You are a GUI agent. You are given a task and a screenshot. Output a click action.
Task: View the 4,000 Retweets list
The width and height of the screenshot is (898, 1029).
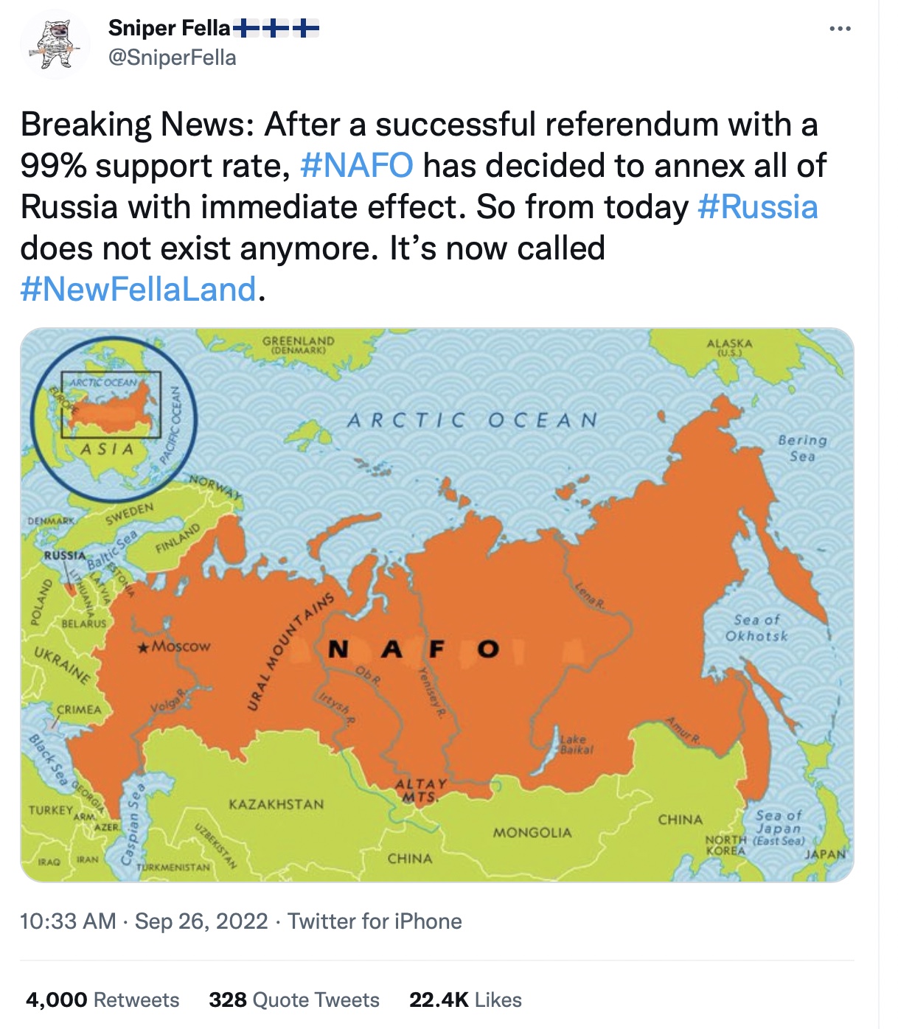pyautogui.click(x=102, y=1000)
